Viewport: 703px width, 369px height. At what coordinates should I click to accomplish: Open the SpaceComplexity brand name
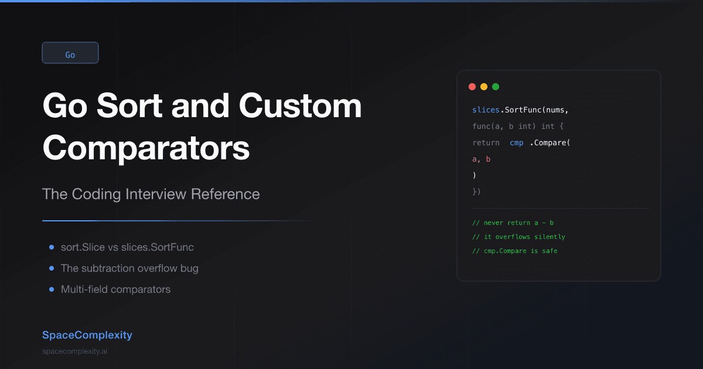pyautogui.click(x=87, y=335)
